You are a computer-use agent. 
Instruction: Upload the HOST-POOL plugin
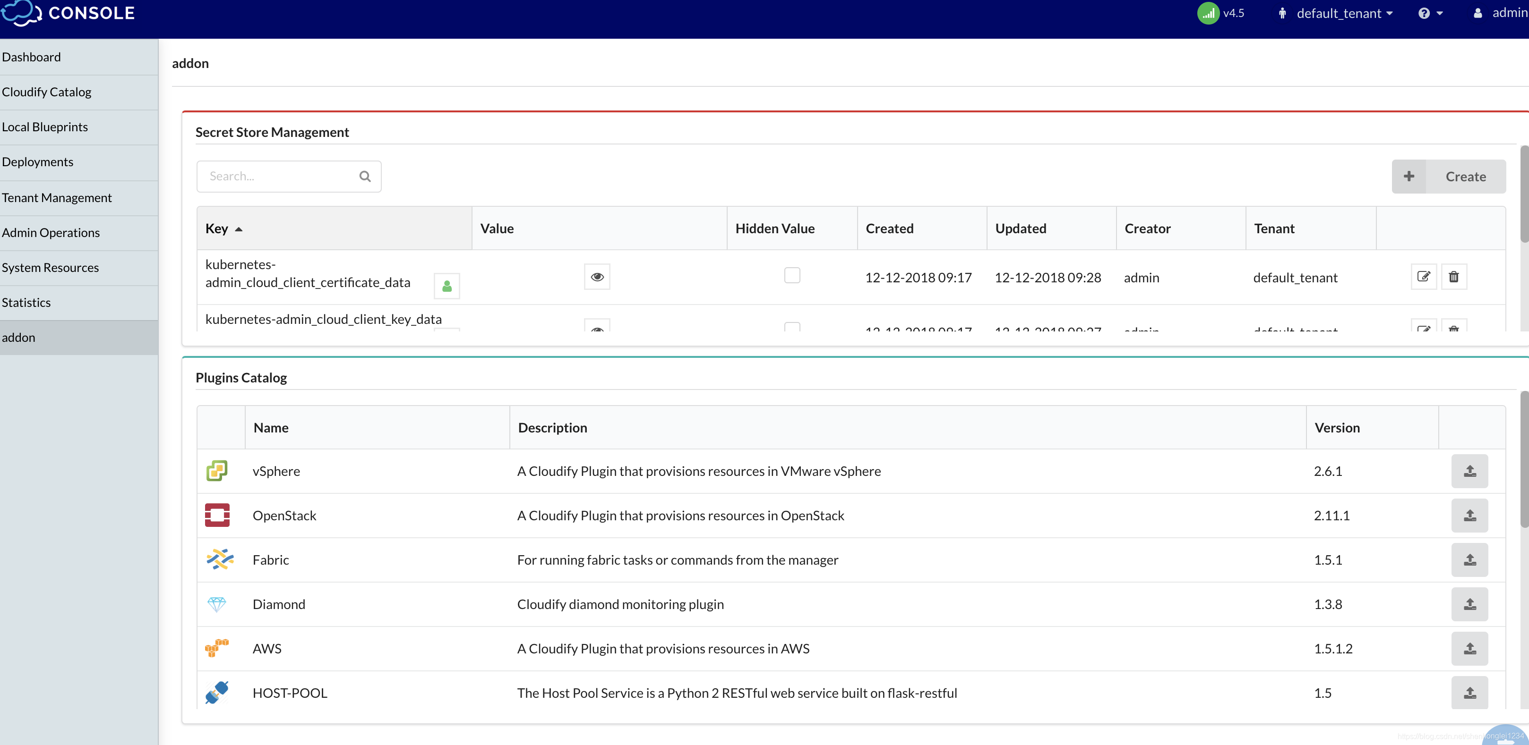point(1469,693)
